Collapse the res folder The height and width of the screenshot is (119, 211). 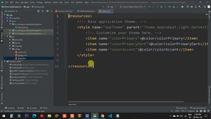click(x=7, y=37)
